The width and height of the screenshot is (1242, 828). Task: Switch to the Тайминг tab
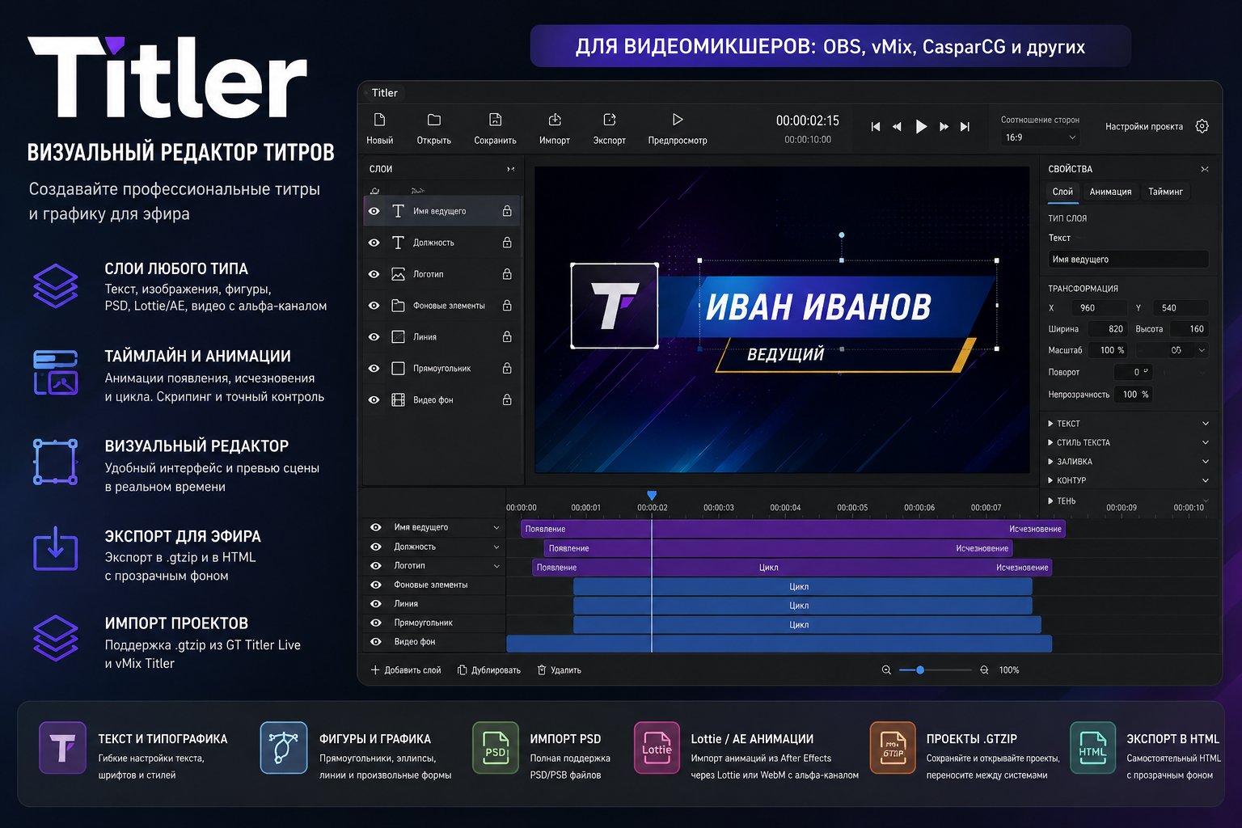pyautogui.click(x=1165, y=192)
